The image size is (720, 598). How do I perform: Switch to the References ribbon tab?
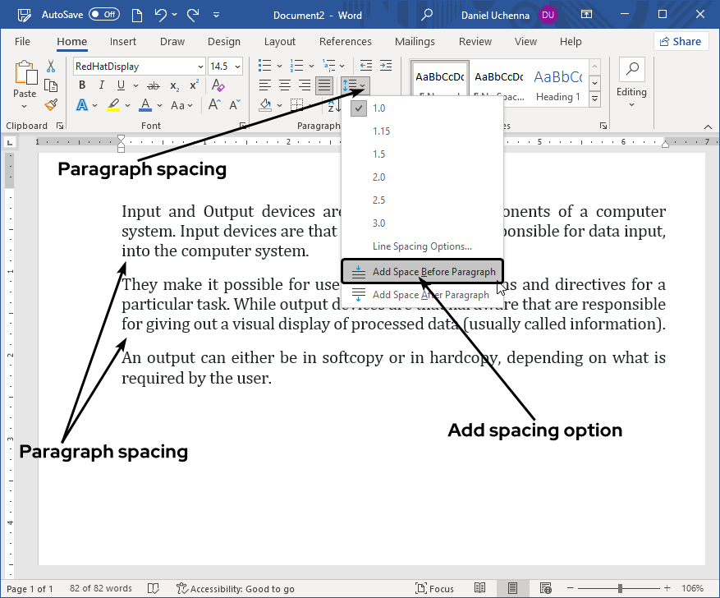(x=345, y=41)
